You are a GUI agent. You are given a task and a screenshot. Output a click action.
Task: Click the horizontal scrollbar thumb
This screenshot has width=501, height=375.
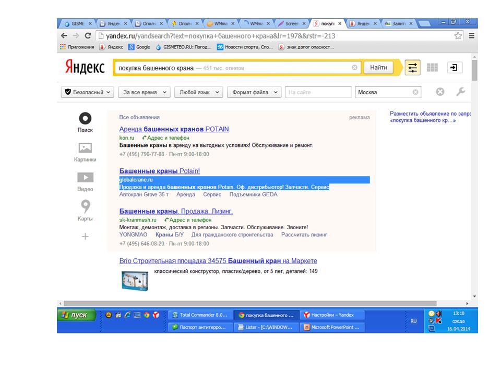(250, 304)
